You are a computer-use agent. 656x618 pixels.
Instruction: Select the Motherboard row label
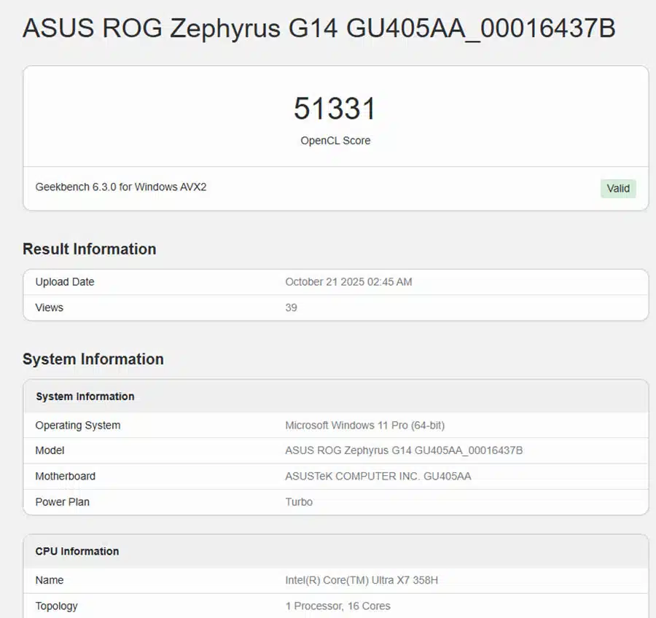[65, 476]
